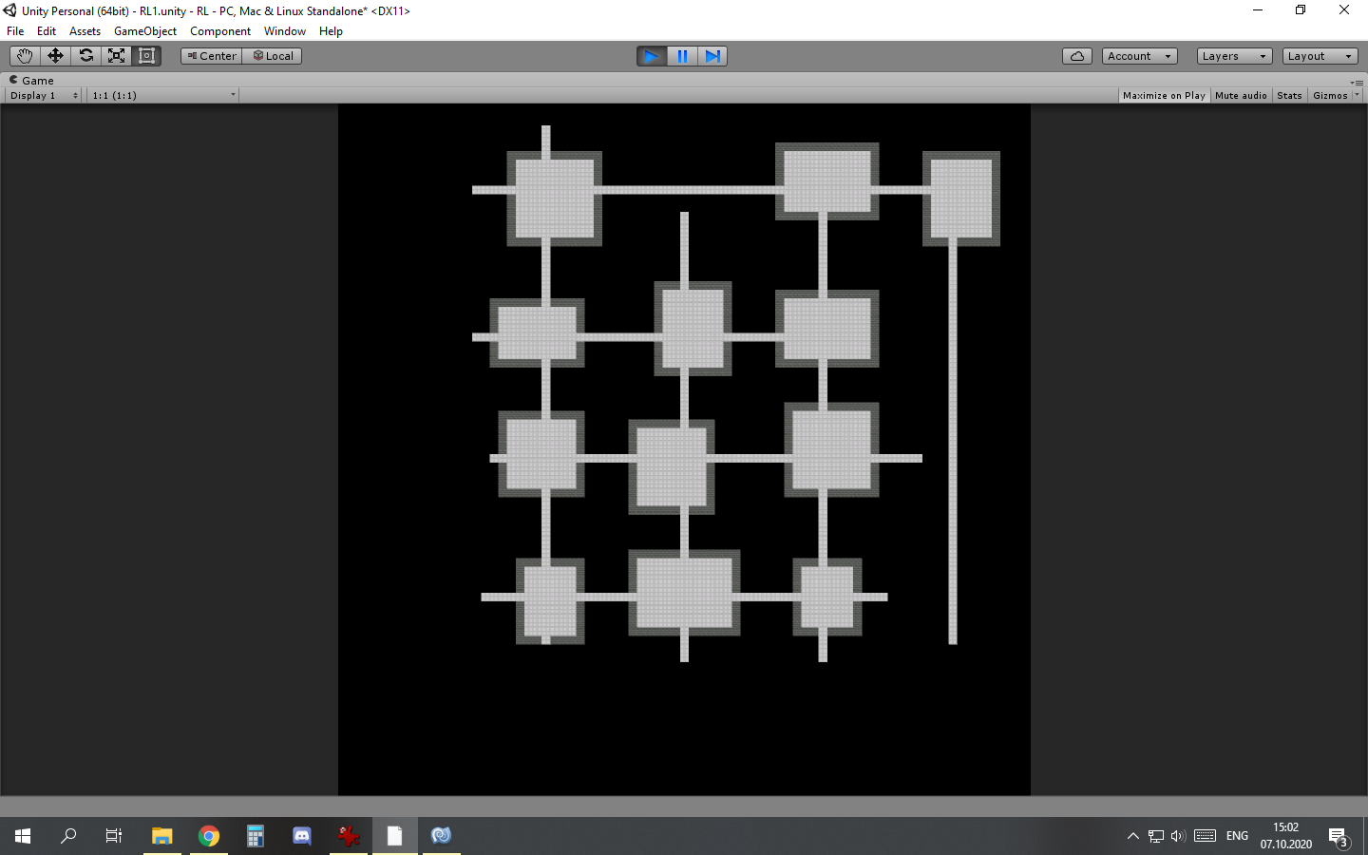Screen dimensions: 1368x855
Task: Open the Account dropdown
Action: [1140, 56]
